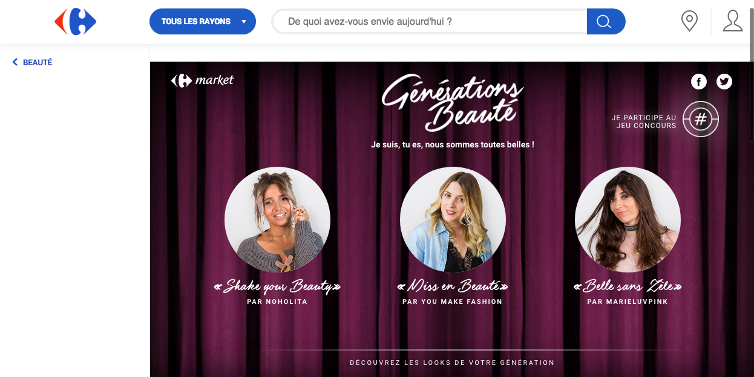
Task: Click the Carrefour market logo in banner
Action: [x=202, y=80]
